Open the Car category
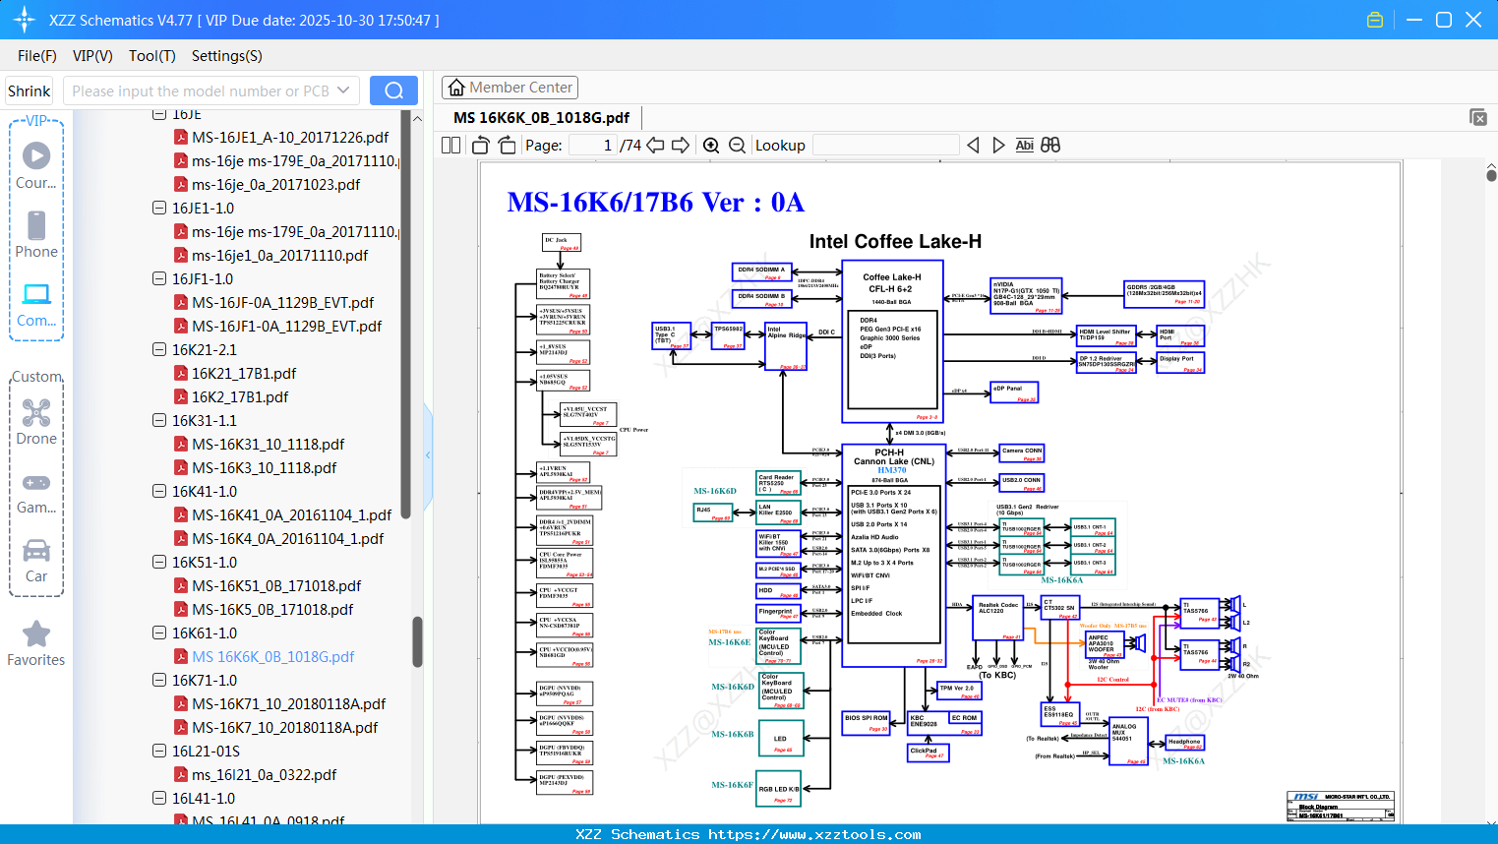Viewport: 1498px width, 844px height. pyautogui.click(x=36, y=561)
